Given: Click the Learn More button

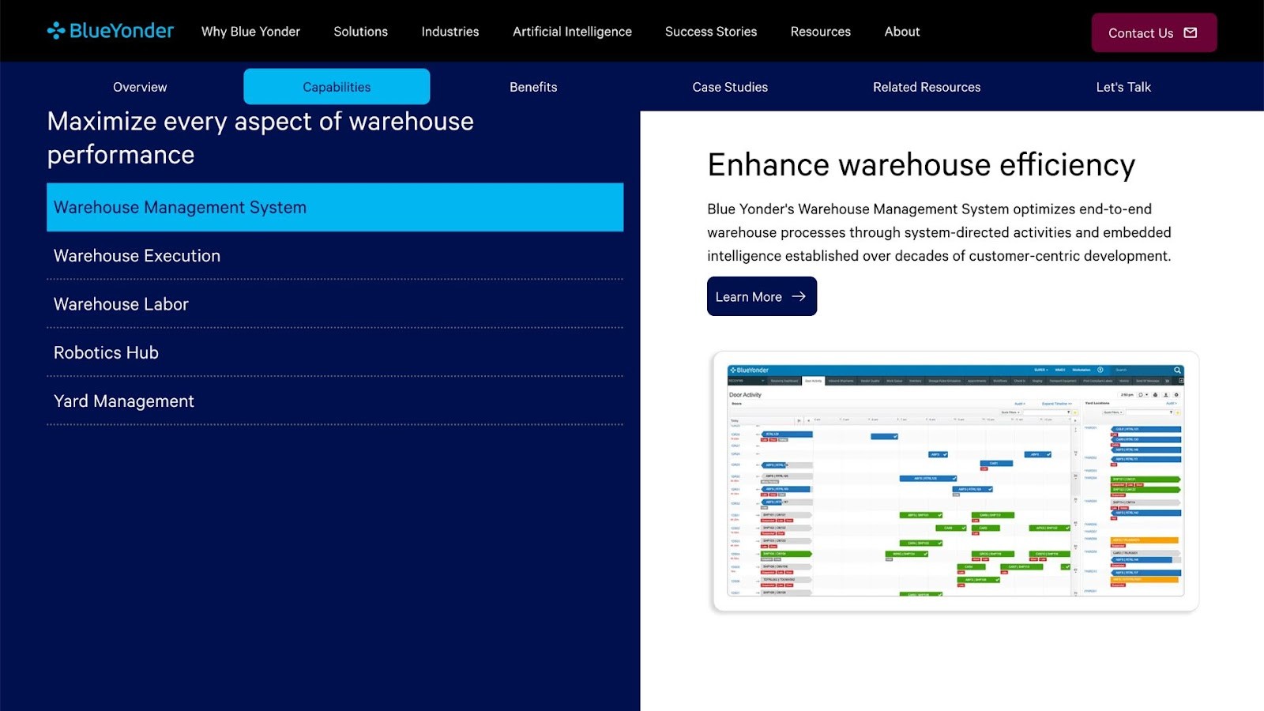Looking at the screenshot, I should 760,296.
